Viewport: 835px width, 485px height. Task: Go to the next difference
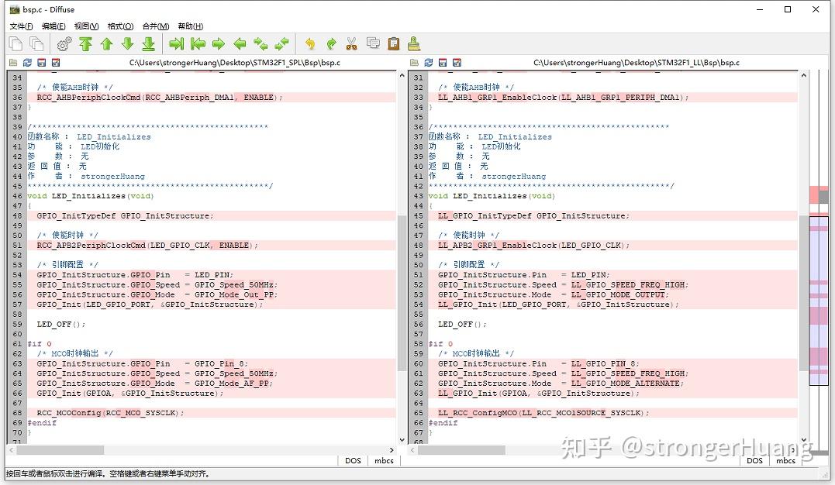coord(128,43)
